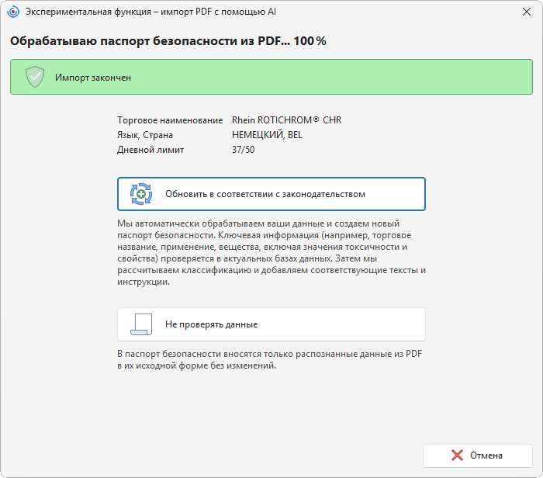Click the description under Не проверять данные
543x478 pixels.
(x=269, y=359)
